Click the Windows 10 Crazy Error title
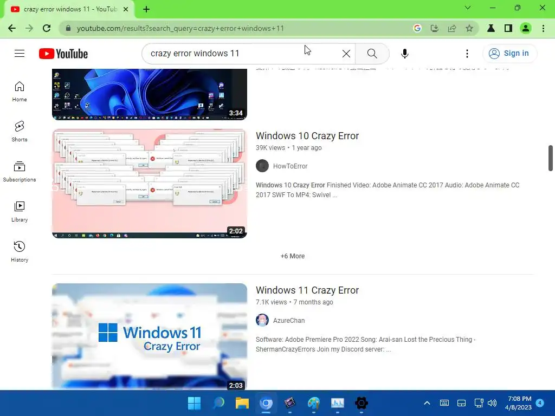Screen dimensions: 555x416 (x=307, y=136)
